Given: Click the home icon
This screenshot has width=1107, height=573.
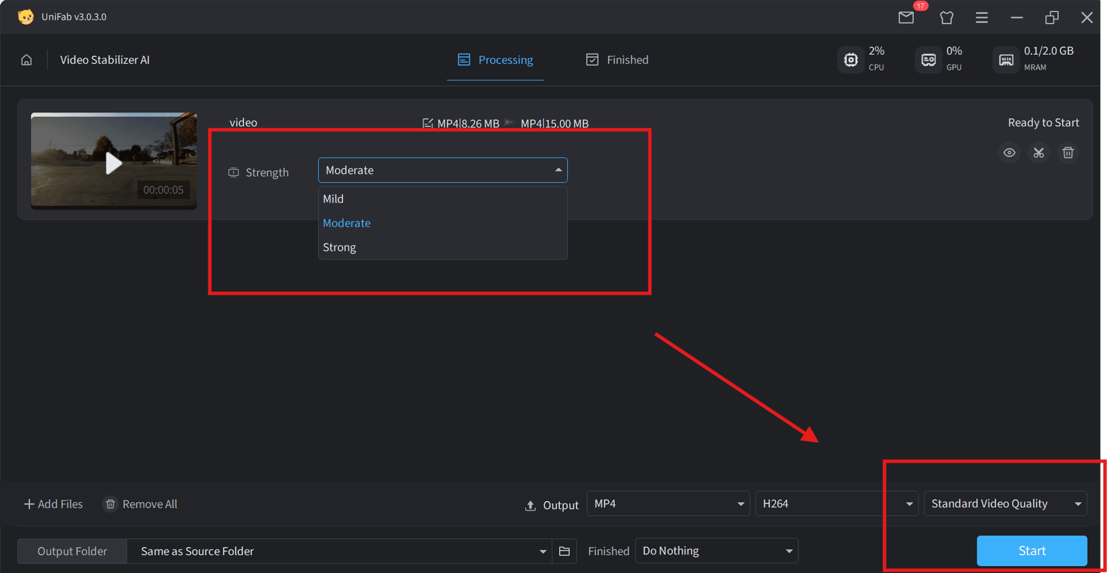Looking at the screenshot, I should point(27,59).
